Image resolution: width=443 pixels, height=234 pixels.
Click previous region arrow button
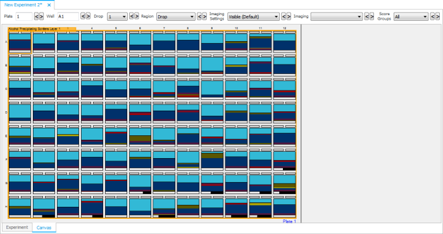[199, 16]
